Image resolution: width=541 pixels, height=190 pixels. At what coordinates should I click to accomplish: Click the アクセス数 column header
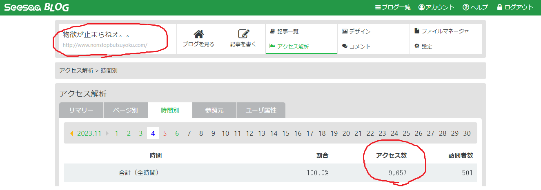pyautogui.click(x=392, y=155)
